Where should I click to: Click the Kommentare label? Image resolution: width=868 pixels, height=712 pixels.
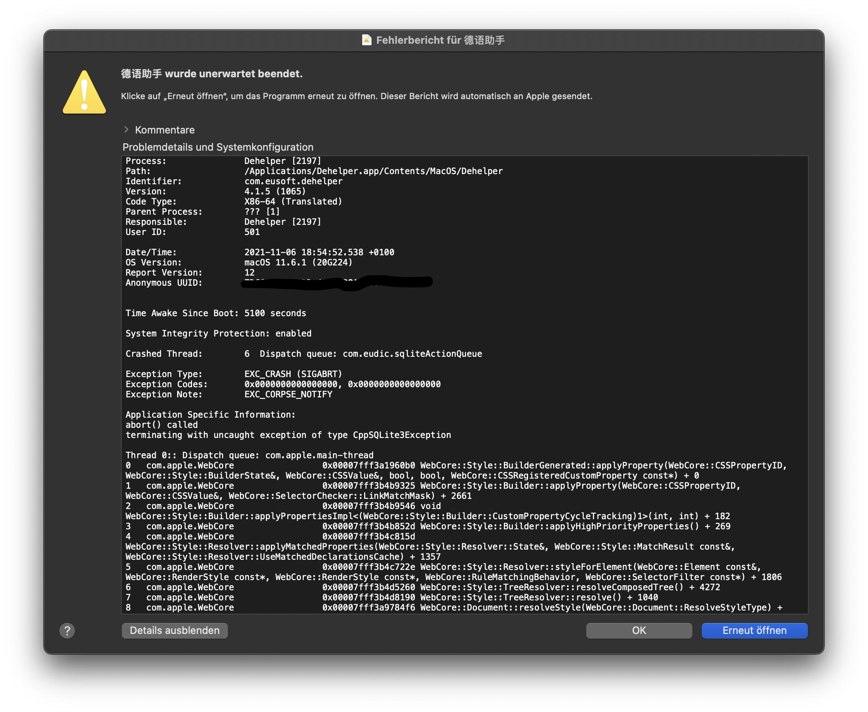165,130
